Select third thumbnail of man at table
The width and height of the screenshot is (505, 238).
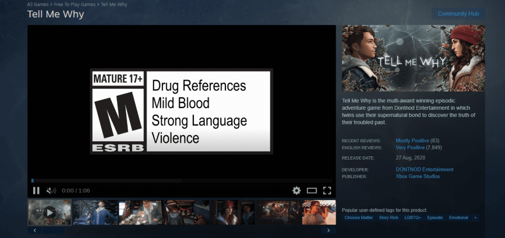pos(141,213)
